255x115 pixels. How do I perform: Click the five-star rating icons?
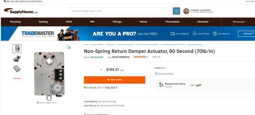140,57
